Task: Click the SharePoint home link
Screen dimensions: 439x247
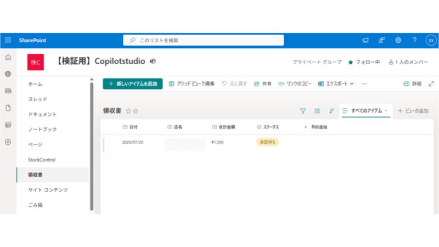Action: point(32,40)
